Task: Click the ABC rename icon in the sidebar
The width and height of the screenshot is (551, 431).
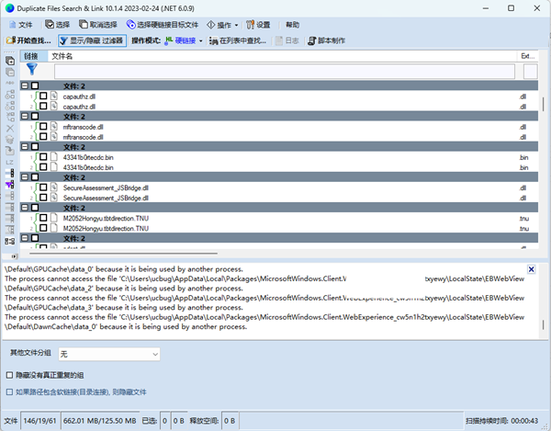Action: [10, 83]
